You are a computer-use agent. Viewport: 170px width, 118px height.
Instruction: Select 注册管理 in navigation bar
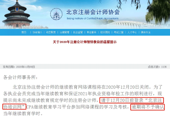[65, 32]
